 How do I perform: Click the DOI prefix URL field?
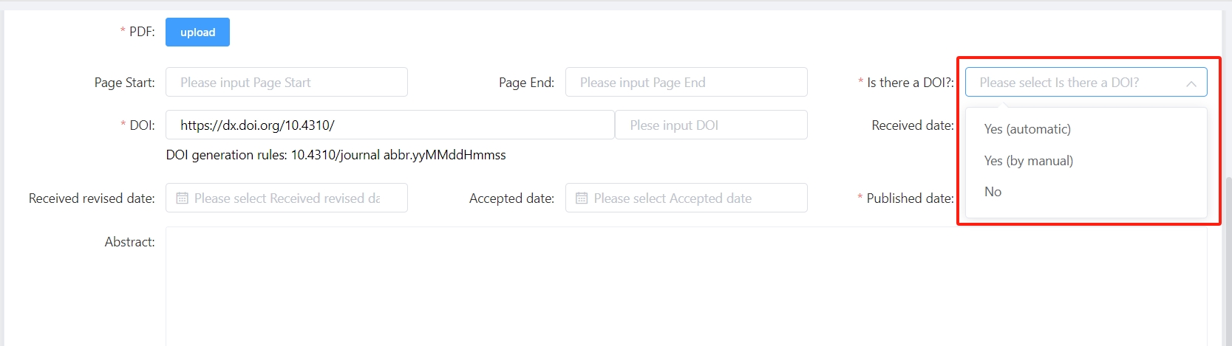click(390, 125)
